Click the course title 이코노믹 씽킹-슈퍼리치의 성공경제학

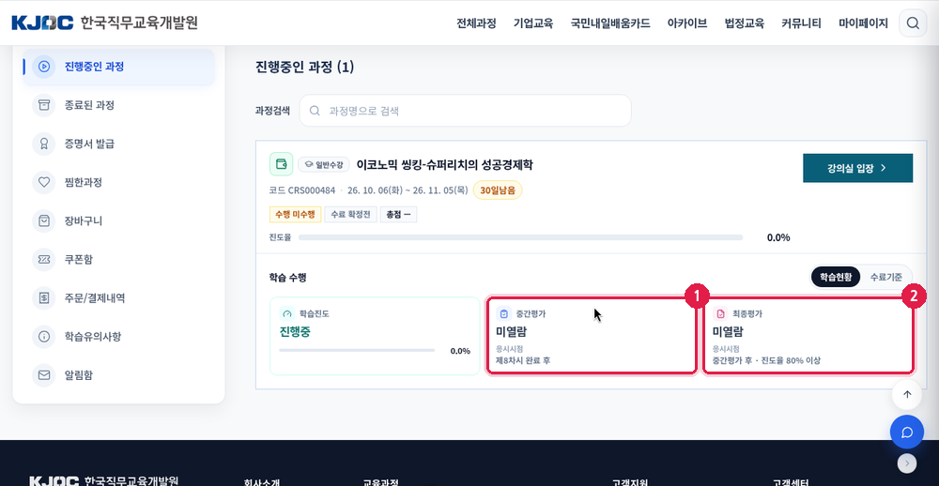[444, 164]
